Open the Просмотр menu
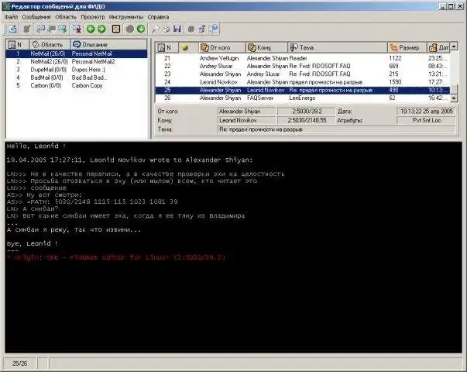The height and width of the screenshot is (372, 467). 93,17
